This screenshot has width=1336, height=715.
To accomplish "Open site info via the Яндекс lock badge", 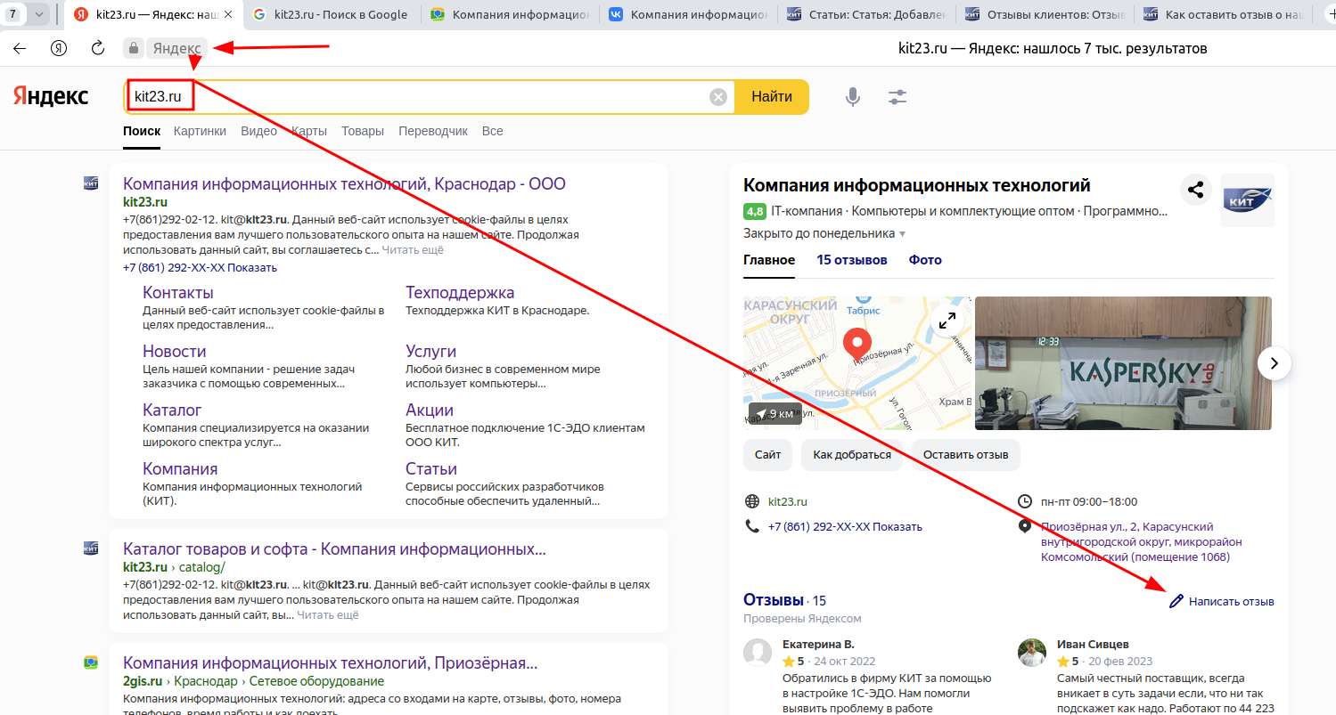I will 161,48.
